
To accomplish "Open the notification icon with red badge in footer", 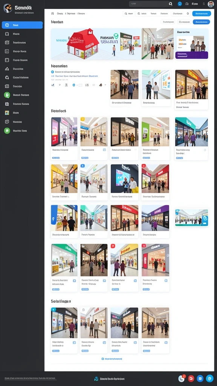I will 182,378.
